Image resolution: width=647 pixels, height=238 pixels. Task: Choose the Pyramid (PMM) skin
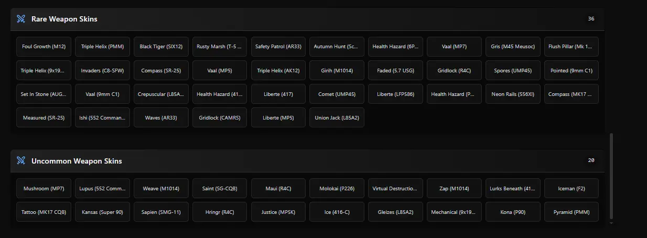pos(571,213)
